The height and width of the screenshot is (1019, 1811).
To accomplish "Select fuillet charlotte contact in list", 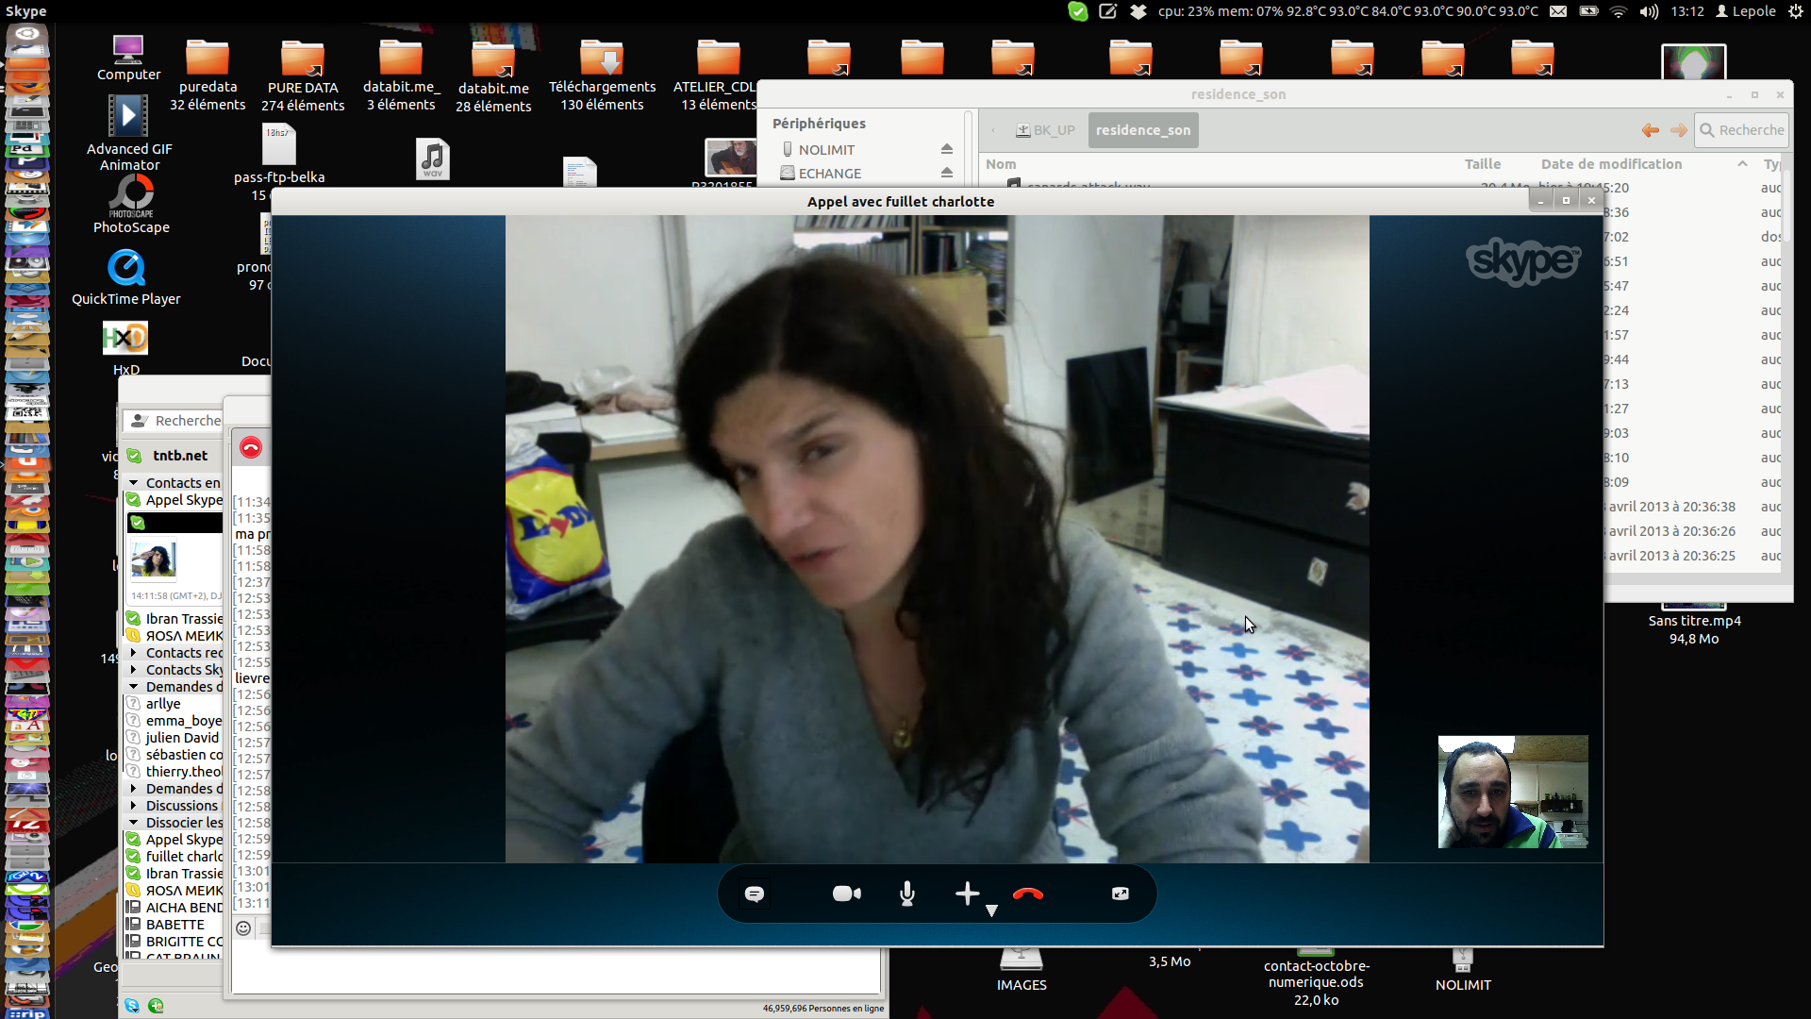I will tap(184, 857).
